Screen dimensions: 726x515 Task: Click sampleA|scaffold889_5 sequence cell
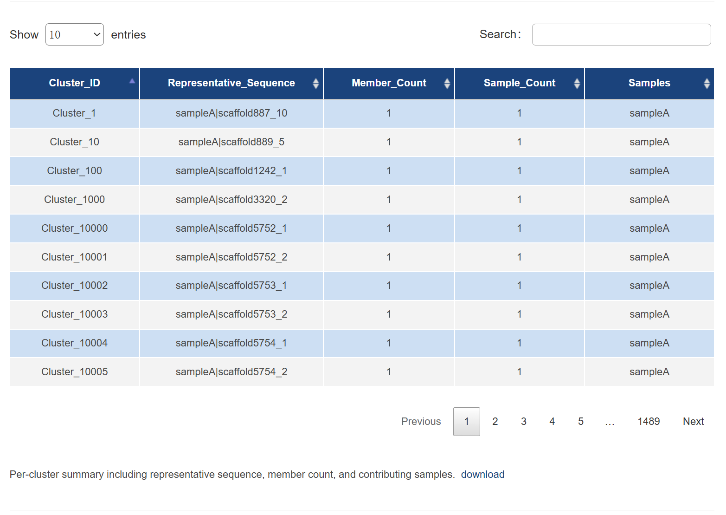coord(231,142)
